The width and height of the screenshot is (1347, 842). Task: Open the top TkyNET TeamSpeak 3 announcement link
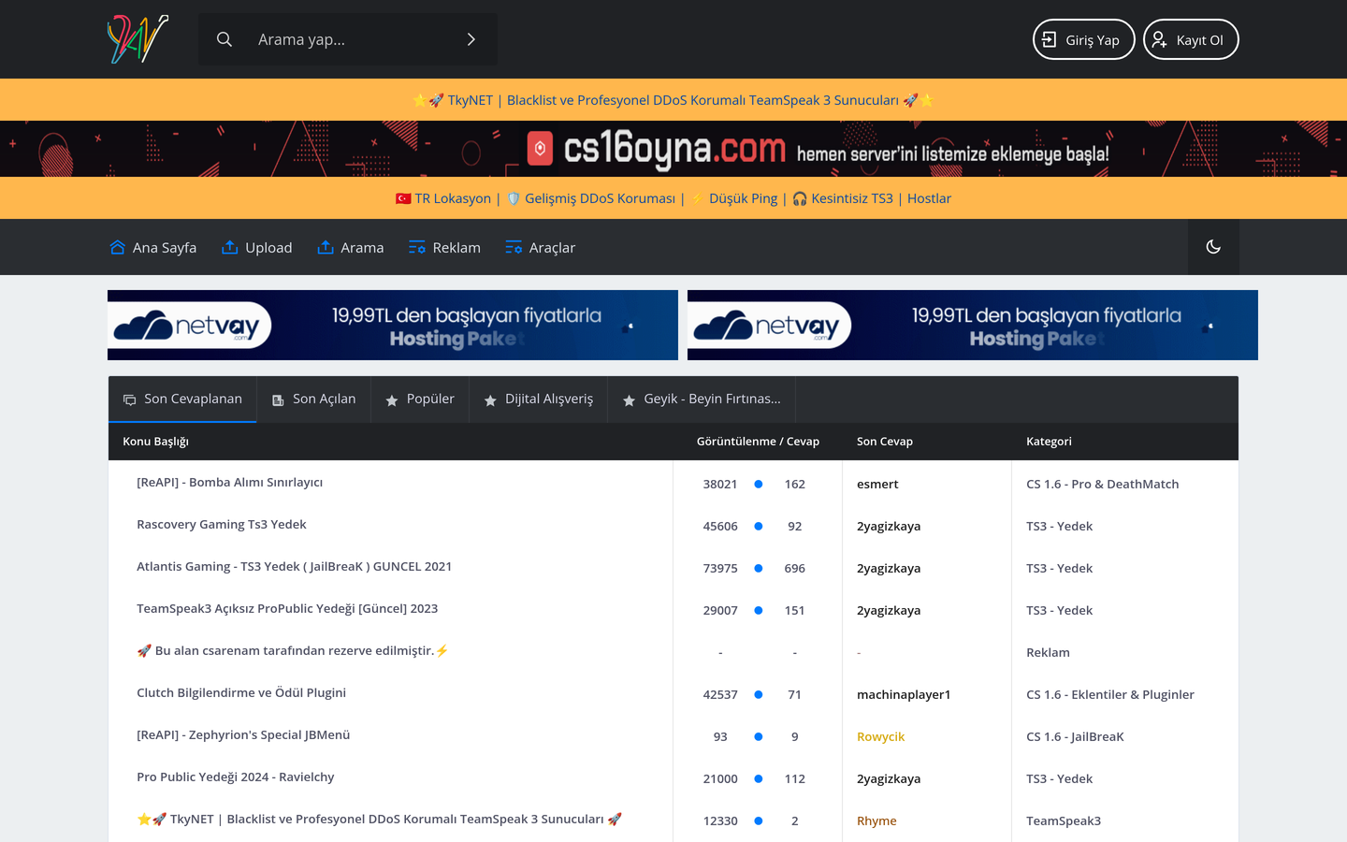point(673,100)
